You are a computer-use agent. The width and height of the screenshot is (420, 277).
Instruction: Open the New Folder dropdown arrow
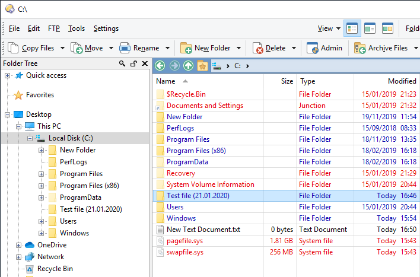pos(238,48)
